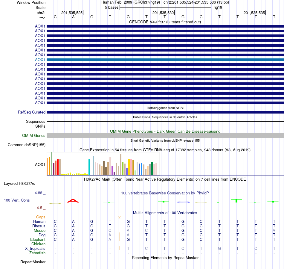The width and height of the screenshot is (284, 269).
Task: Click the '100 Vert. Cons' label
Action: click(x=17, y=200)
